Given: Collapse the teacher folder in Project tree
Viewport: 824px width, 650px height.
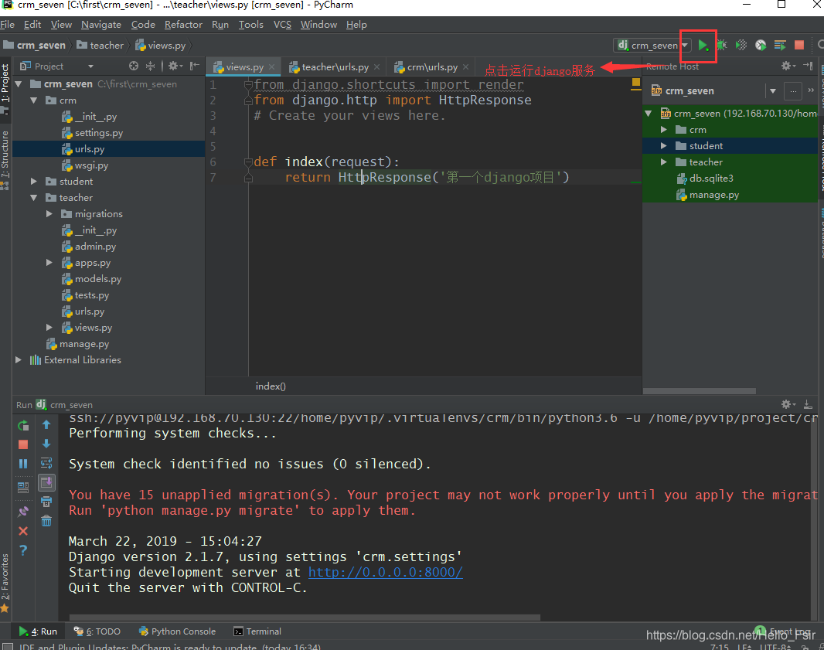Looking at the screenshot, I should coord(34,198).
